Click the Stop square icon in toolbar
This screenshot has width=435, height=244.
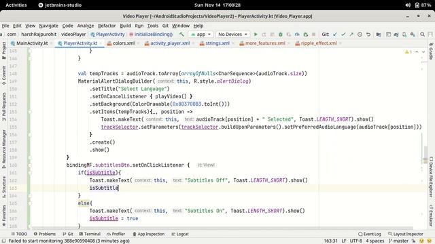coord(314,35)
